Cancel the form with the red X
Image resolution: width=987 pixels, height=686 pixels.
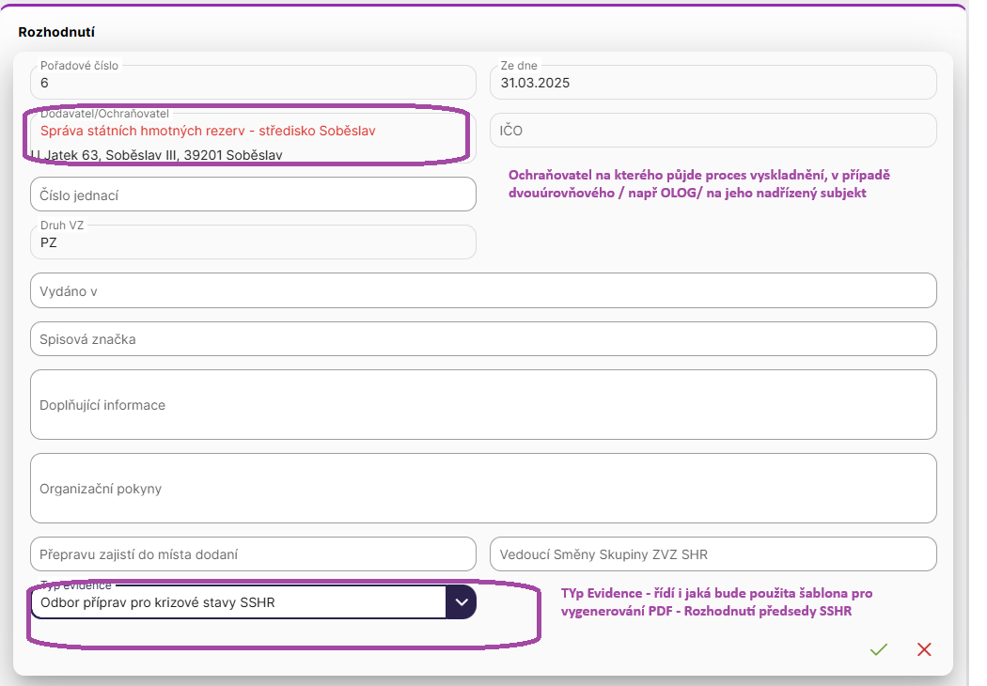point(924,649)
